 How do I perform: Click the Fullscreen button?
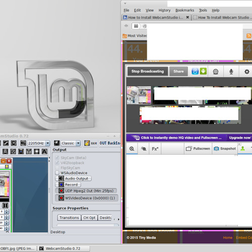[198, 149]
